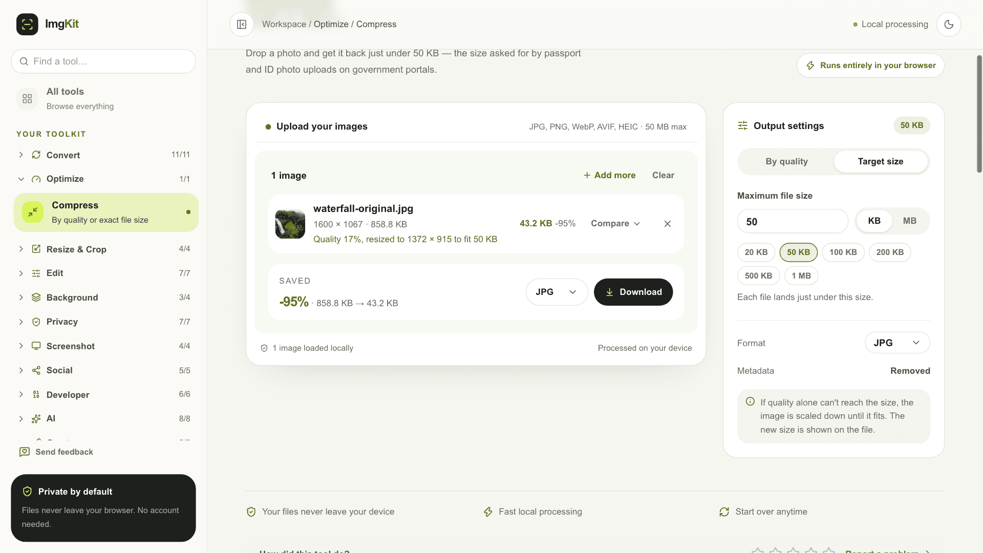Open the Format dropdown in Output settings
Image resolution: width=983 pixels, height=553 pixels.
(x=897, y=343)
